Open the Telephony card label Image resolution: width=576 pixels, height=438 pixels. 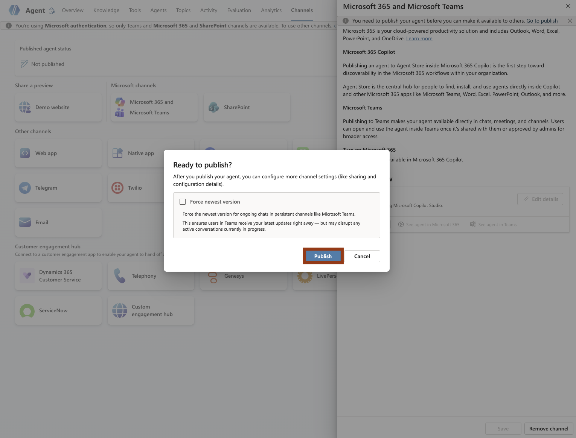tap(144, 276)
